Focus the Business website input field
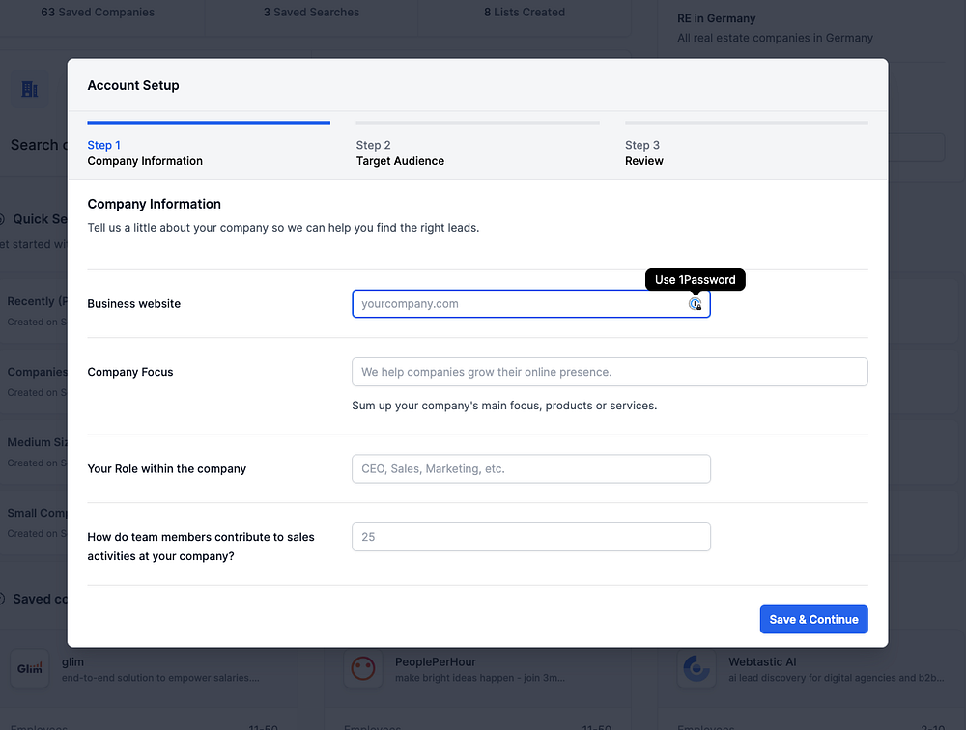Image resolution: width=966 pixels, height=730 pixels. (x=517, y=304)
